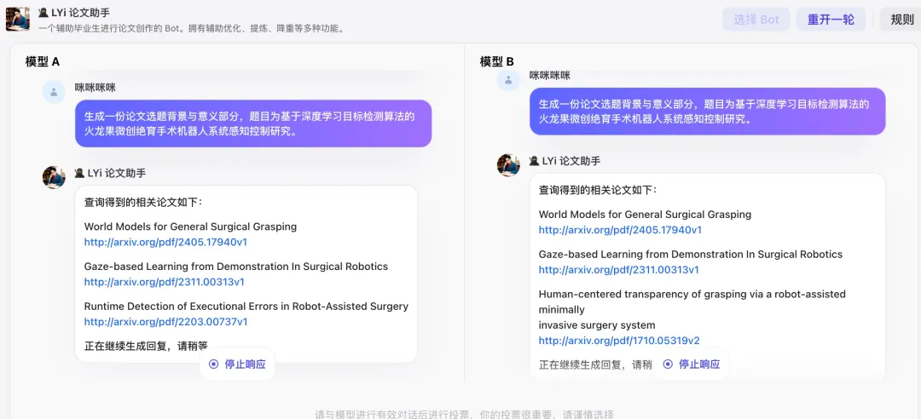Screen dimensions: 921x419
Task: Click stop circle icon in 模型 B
Action: click(668, 364)
